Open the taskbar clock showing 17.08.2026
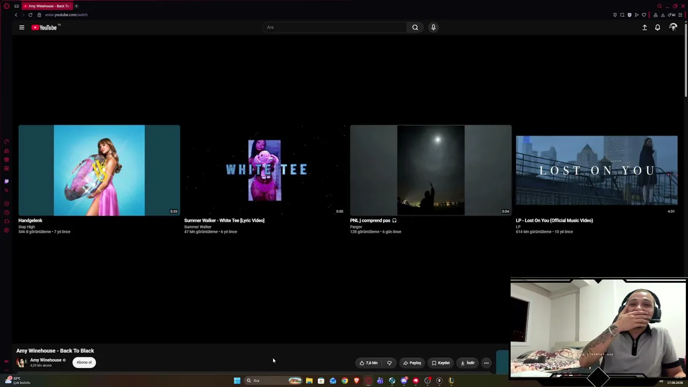The image size is (688, 387). tap(675, 382)
